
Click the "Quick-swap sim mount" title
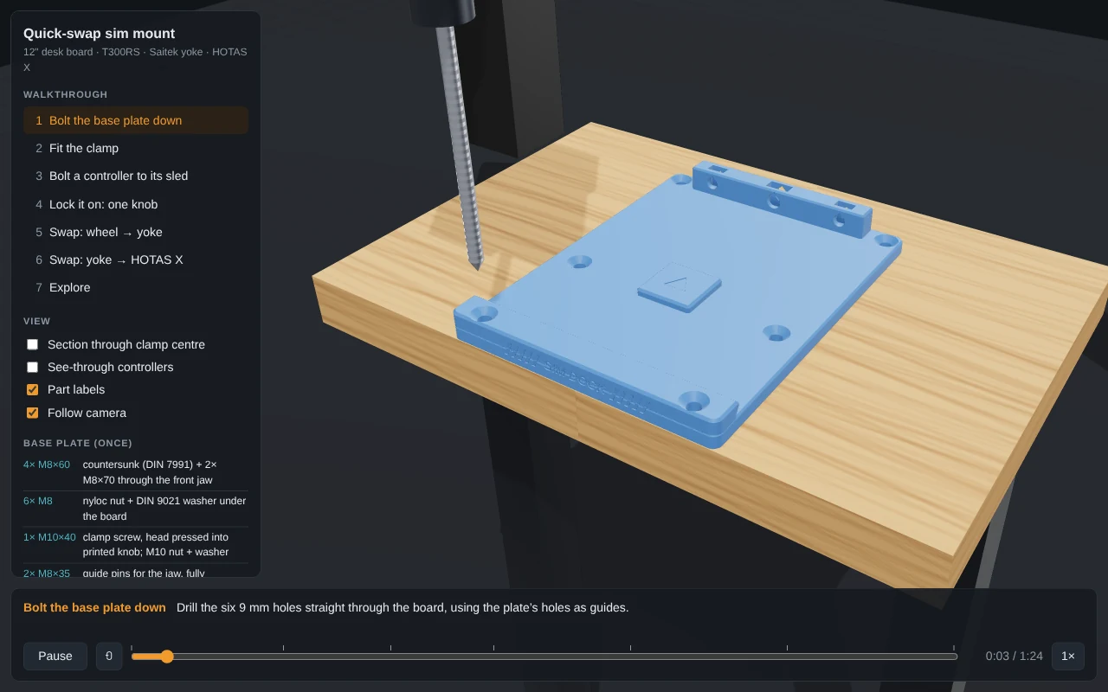click(x=99, y=34)
